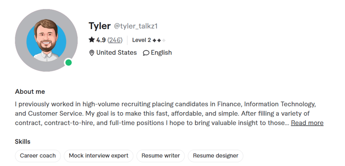Click the @tyler_talkz1 username
345x166 pixels.
(x=136, y=26)
